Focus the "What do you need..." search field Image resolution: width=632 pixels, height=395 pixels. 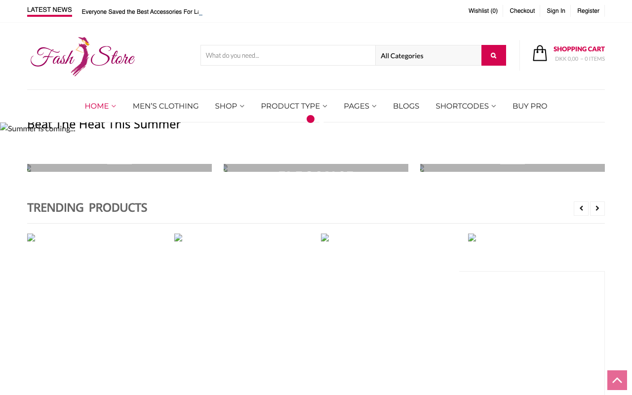pyautogui.click(x=288, y=55)
